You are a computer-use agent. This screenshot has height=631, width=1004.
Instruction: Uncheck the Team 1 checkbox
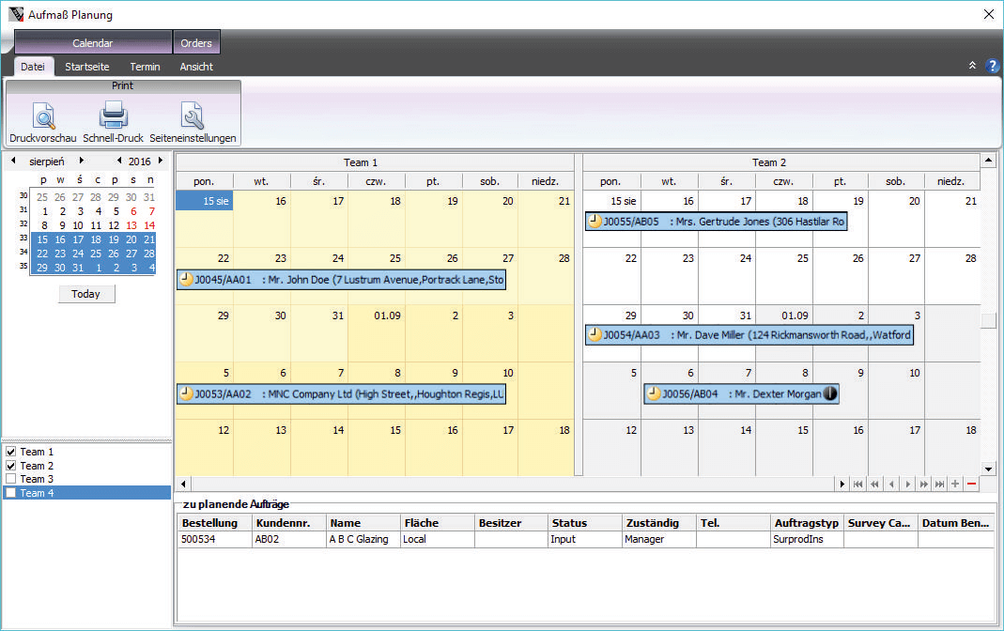(x=11, y=452)
